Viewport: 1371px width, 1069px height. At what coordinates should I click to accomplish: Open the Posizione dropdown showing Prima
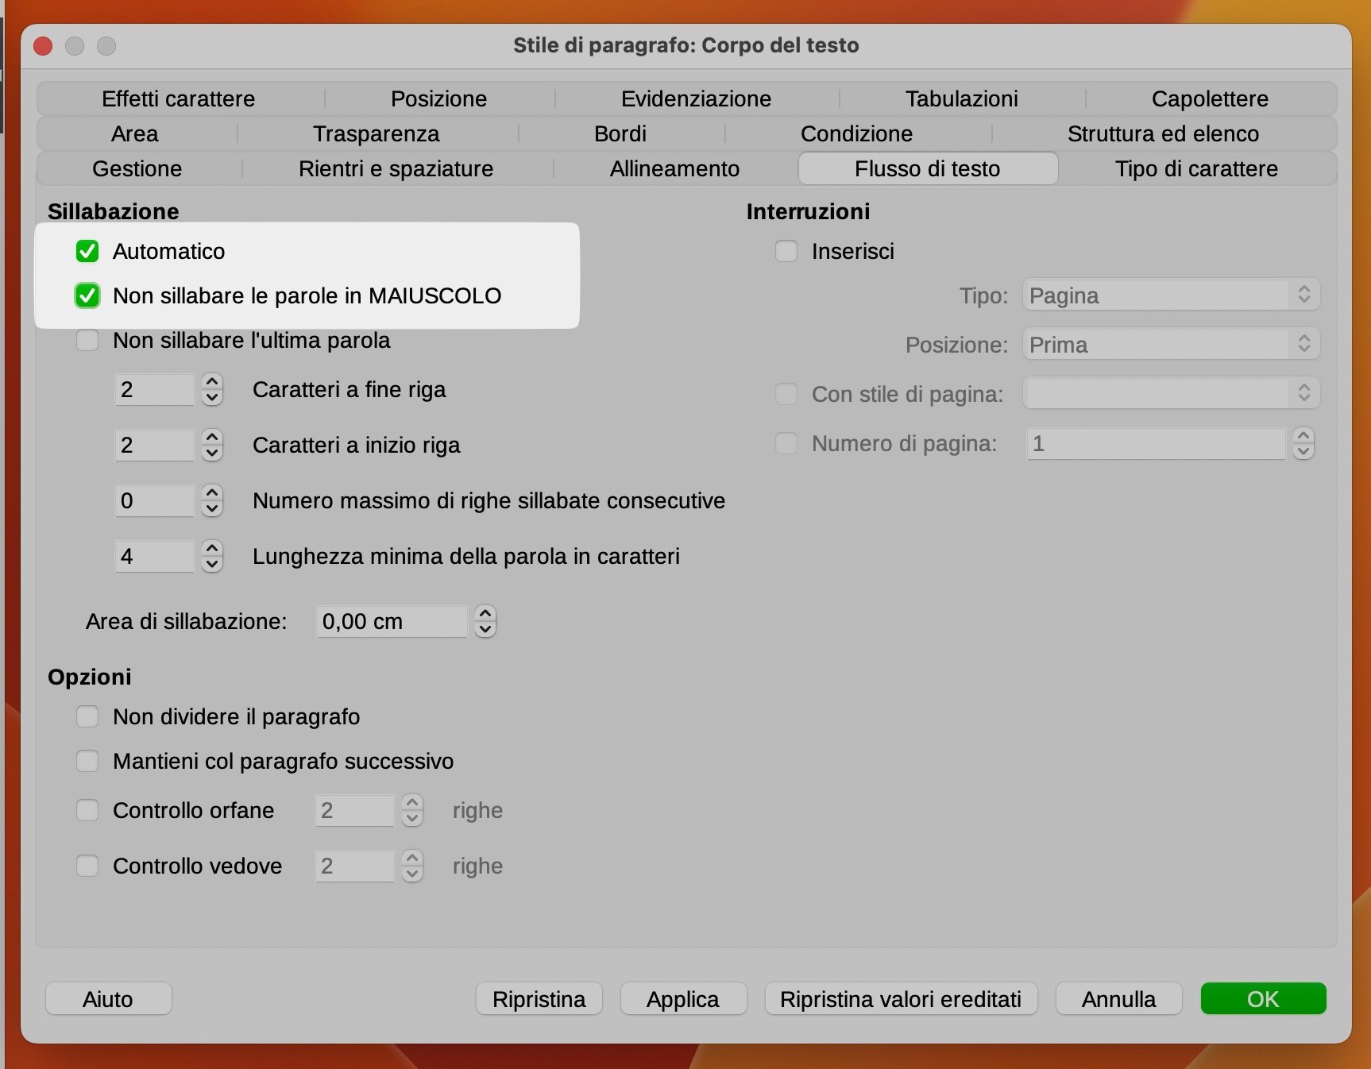click(1171, 345)
